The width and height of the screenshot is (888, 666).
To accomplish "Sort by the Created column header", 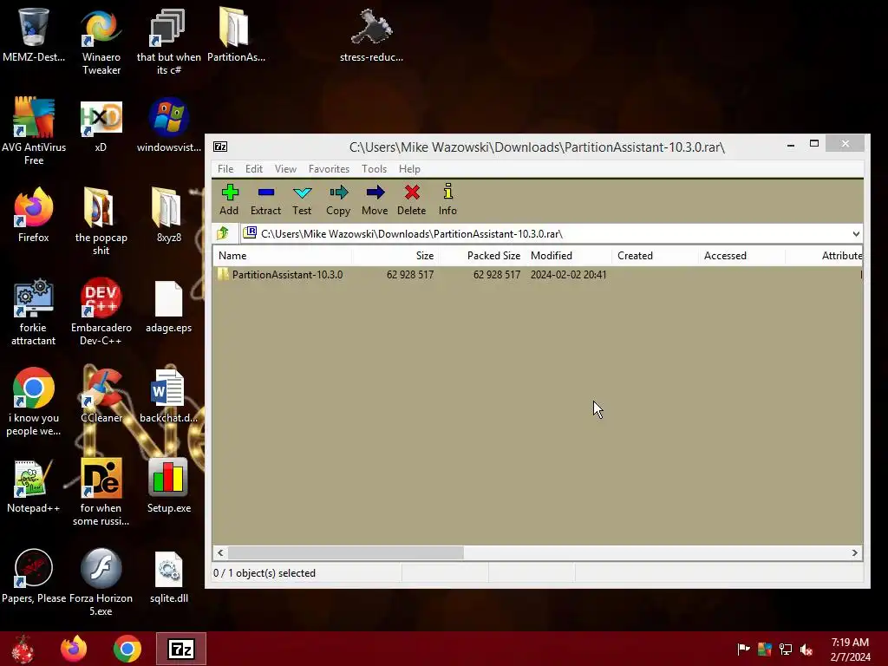I will 656,256.
